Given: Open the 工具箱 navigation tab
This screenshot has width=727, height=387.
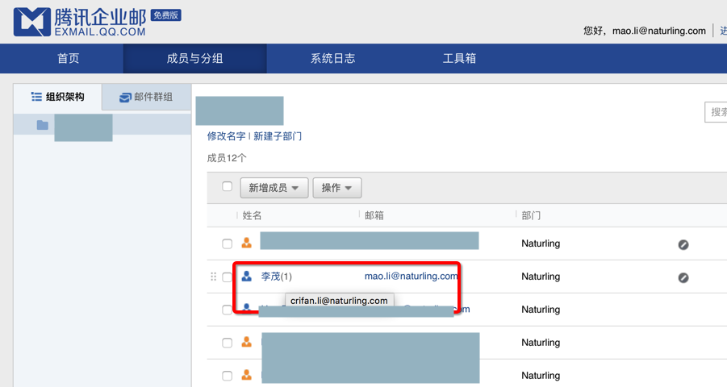Looking at the screenshot, I should 459,58.
